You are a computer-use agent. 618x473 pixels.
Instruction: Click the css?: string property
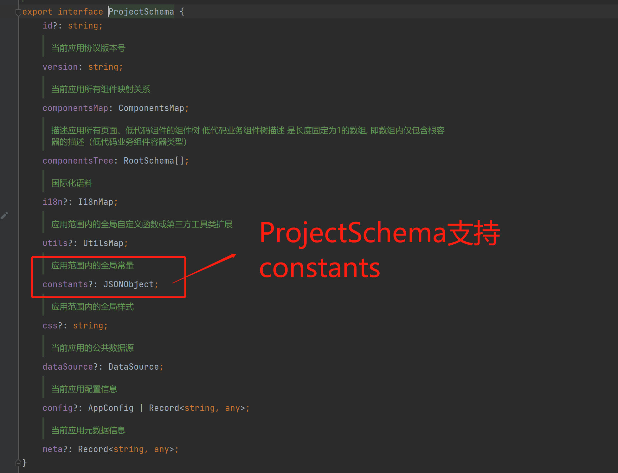coord(75,325)
